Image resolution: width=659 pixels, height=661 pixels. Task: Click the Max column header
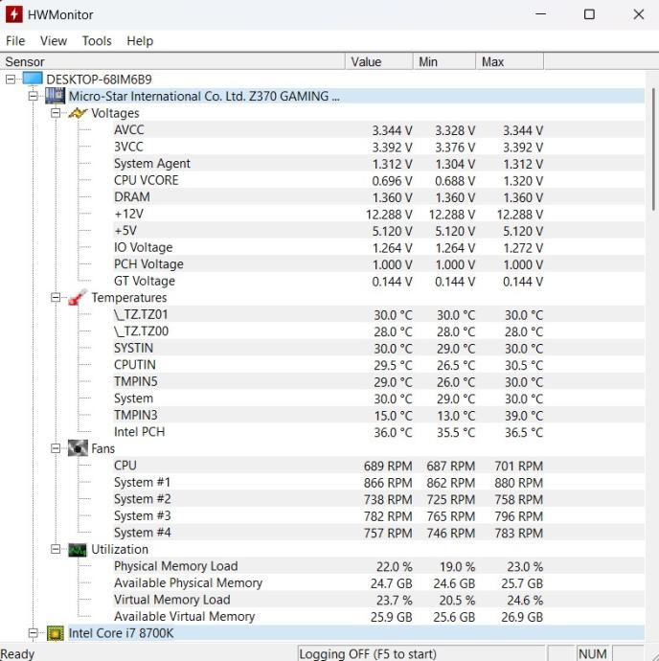[510, 61]
